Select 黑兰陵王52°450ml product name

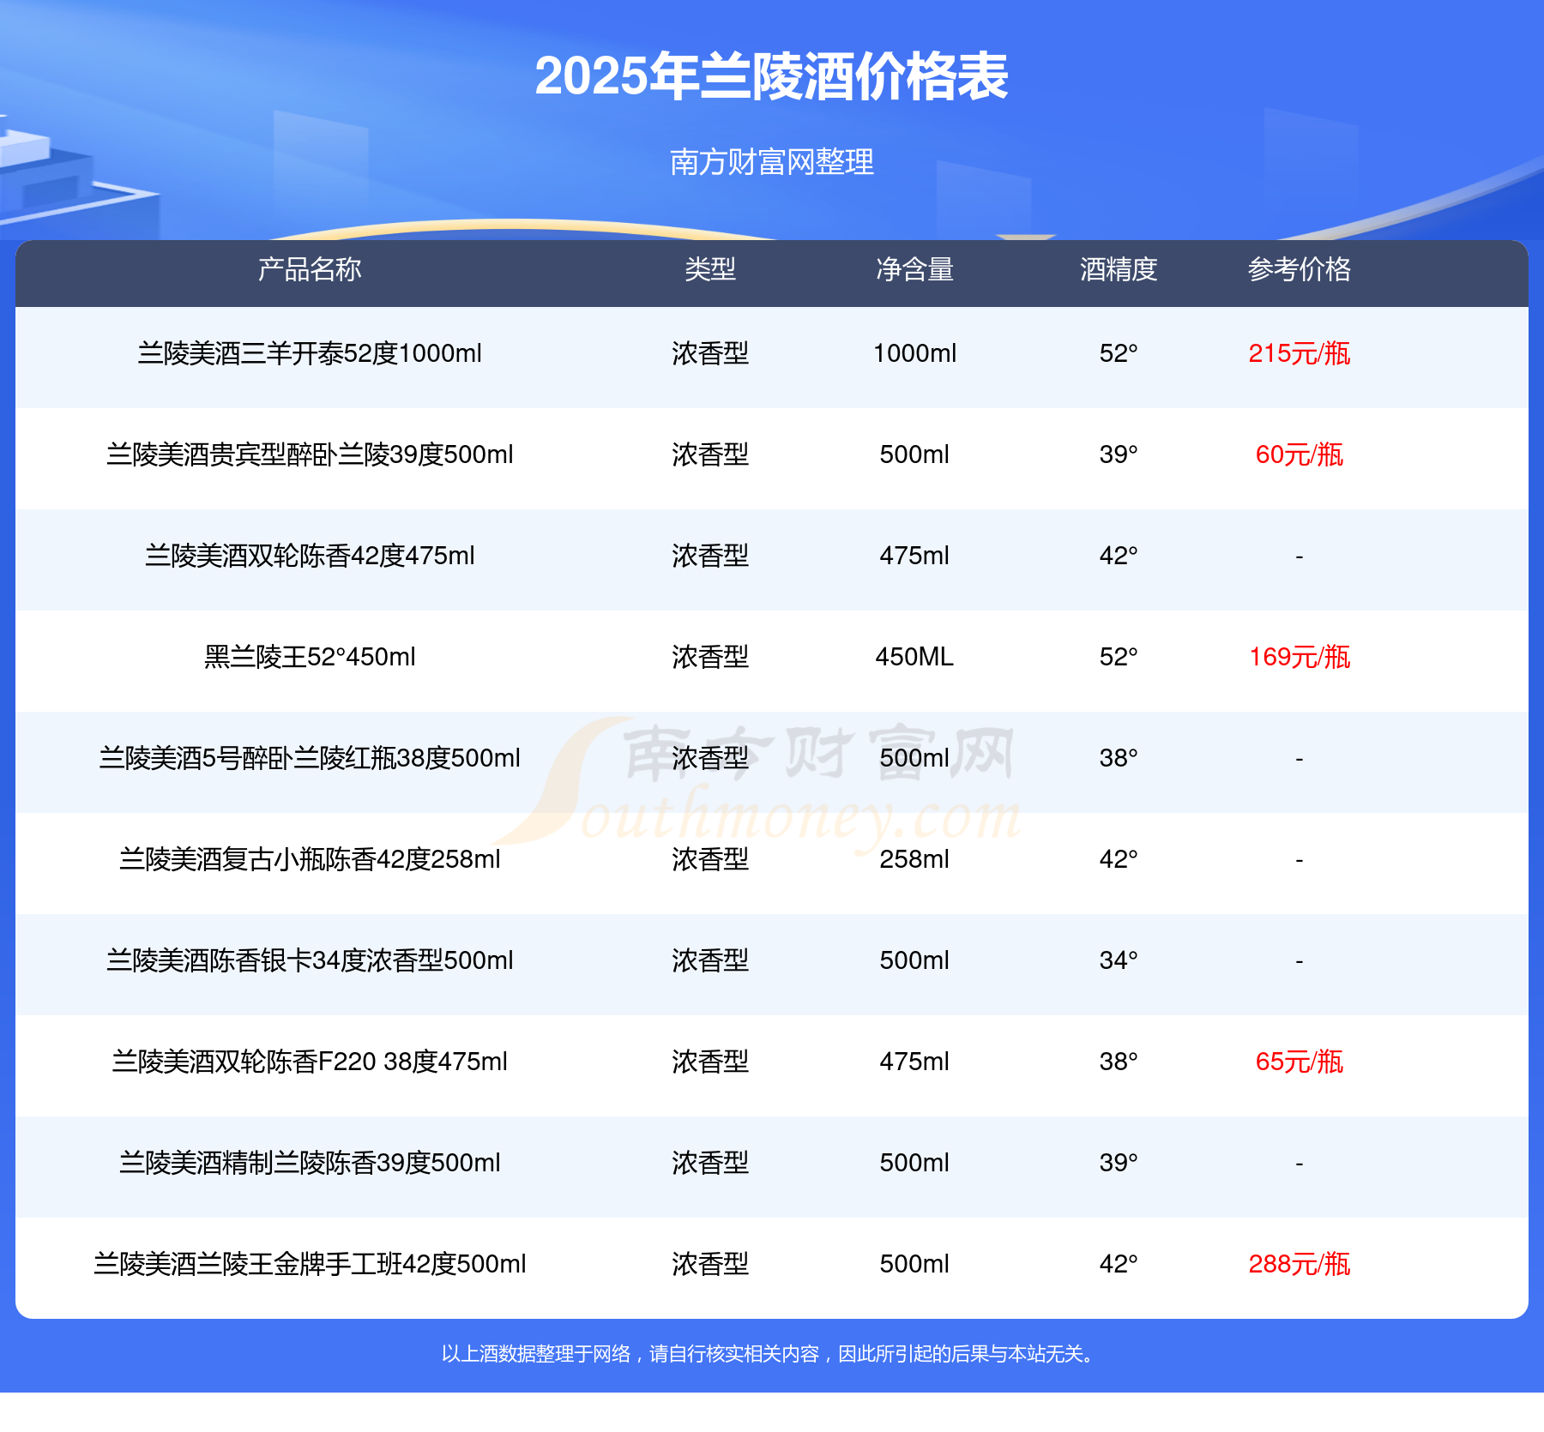point(310,657)
